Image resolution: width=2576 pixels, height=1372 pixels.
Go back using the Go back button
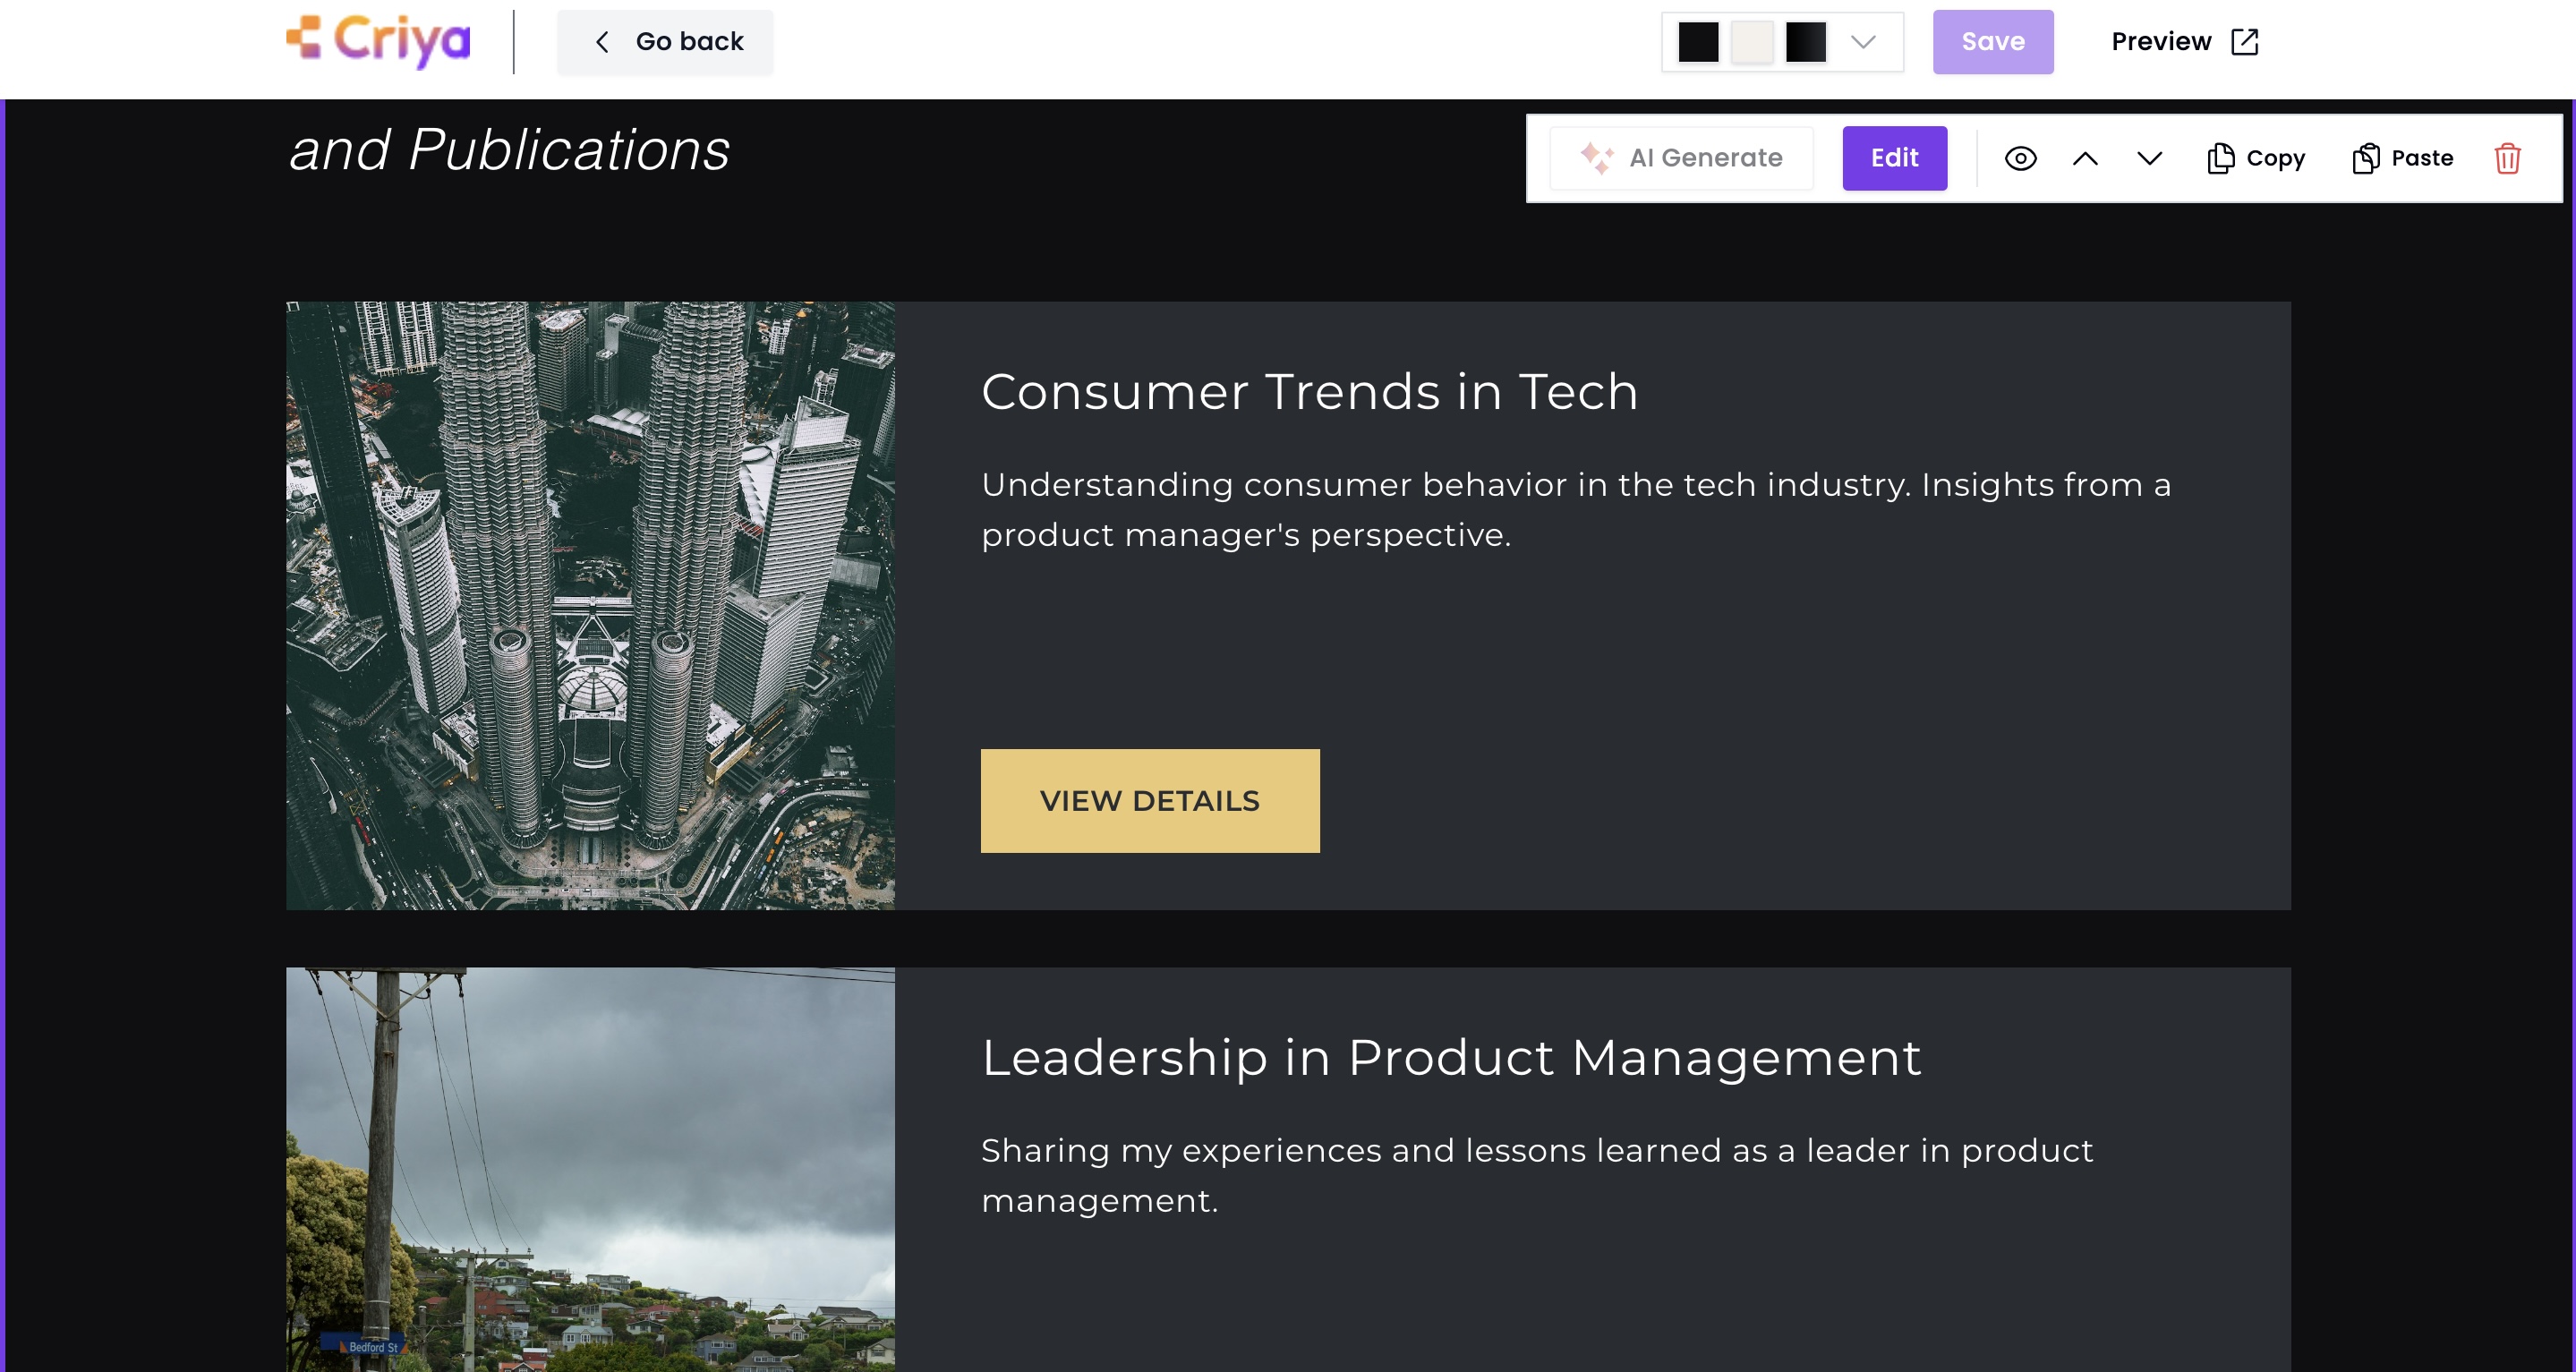tap(665, 42)
